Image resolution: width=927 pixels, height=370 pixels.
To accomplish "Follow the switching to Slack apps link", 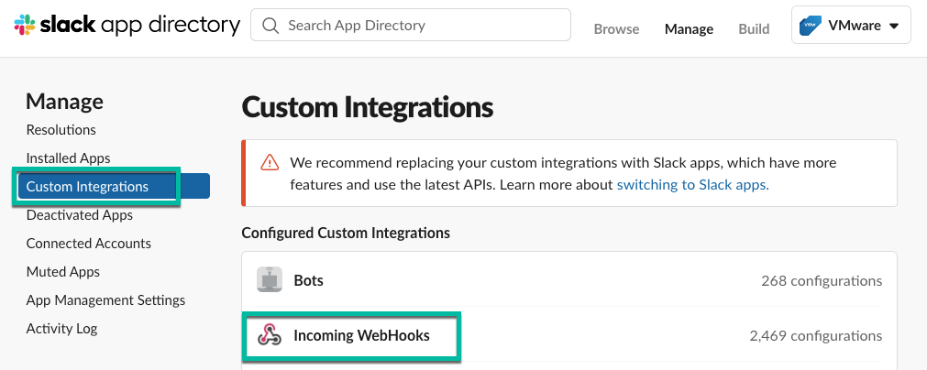I will pos(693,184).
